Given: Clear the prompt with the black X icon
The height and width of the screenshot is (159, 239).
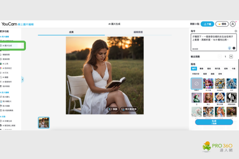Looking at the screenshot, I should (234, 48).
